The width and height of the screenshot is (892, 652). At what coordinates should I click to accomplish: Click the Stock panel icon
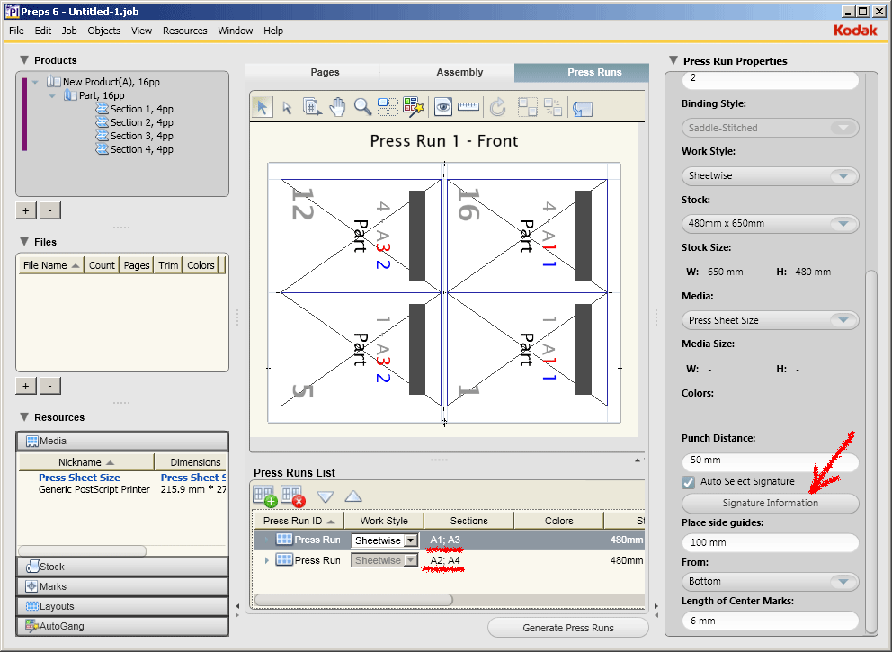pyautogui.click(x=32, y=567)
